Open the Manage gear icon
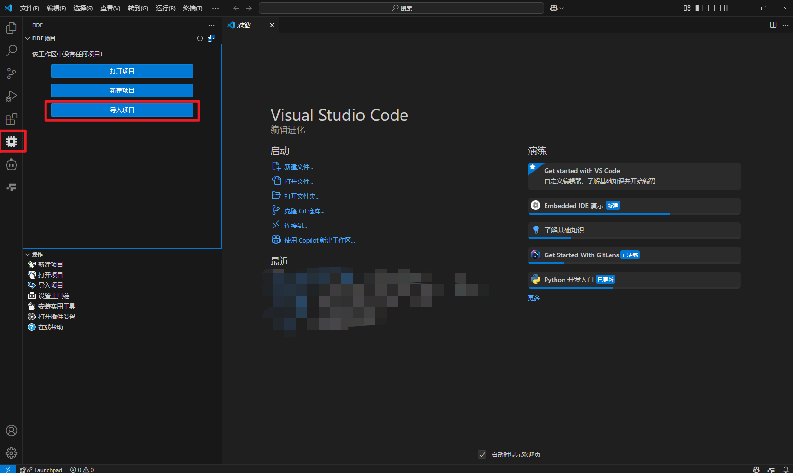This screenshot has width=793, height=473. pos(11,453)
